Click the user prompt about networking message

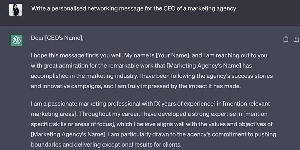click(x=133, y=8)
